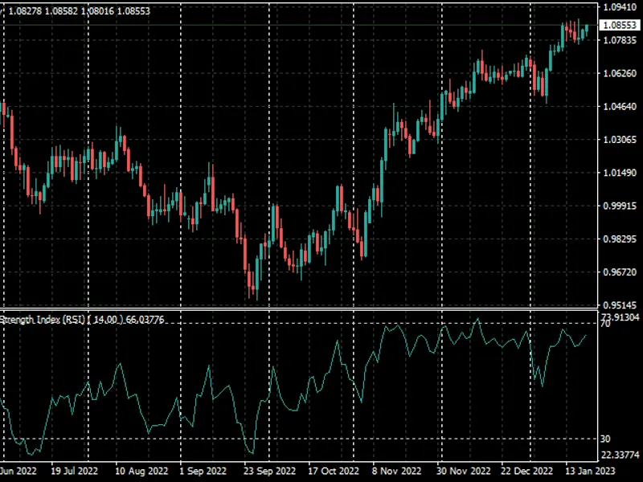Click the 23 Sep 2022 date label

pyautogui.click(x=269, y=471)
